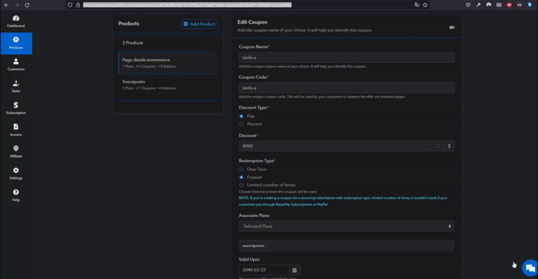538x279 pixels.
Task: Reload the browser page
Action: click(27, 5)
